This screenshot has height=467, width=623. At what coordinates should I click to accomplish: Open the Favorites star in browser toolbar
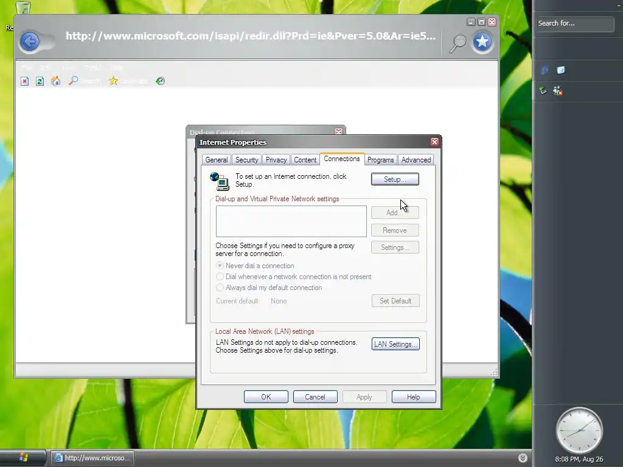coord(113,81)
